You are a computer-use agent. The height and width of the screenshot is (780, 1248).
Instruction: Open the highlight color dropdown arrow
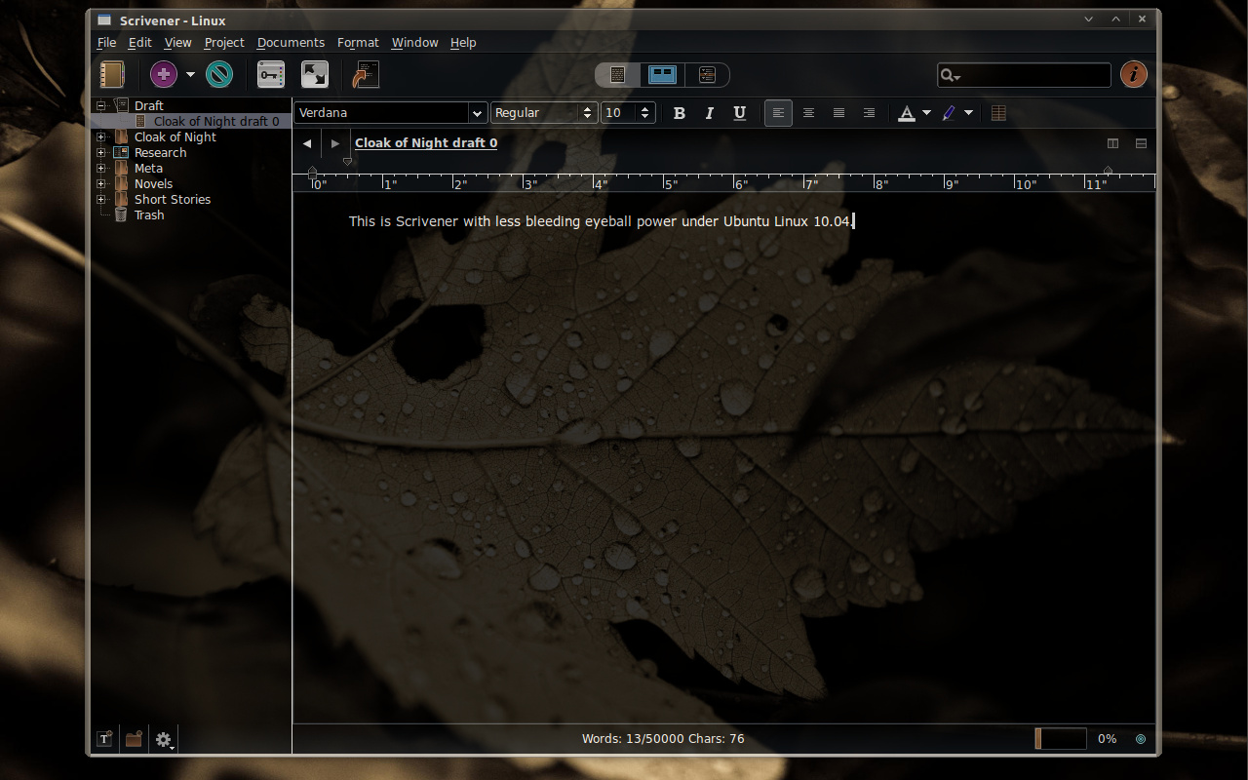tap(968, 113)
